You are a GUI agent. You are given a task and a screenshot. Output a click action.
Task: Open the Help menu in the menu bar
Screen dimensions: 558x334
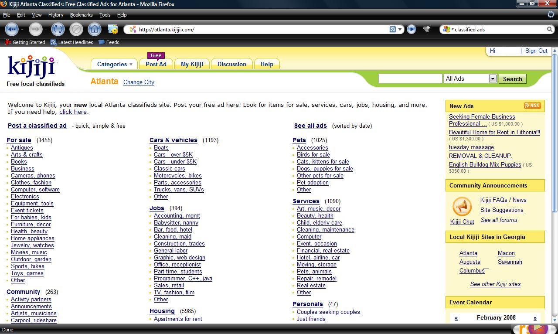click(x=122, y=15)
